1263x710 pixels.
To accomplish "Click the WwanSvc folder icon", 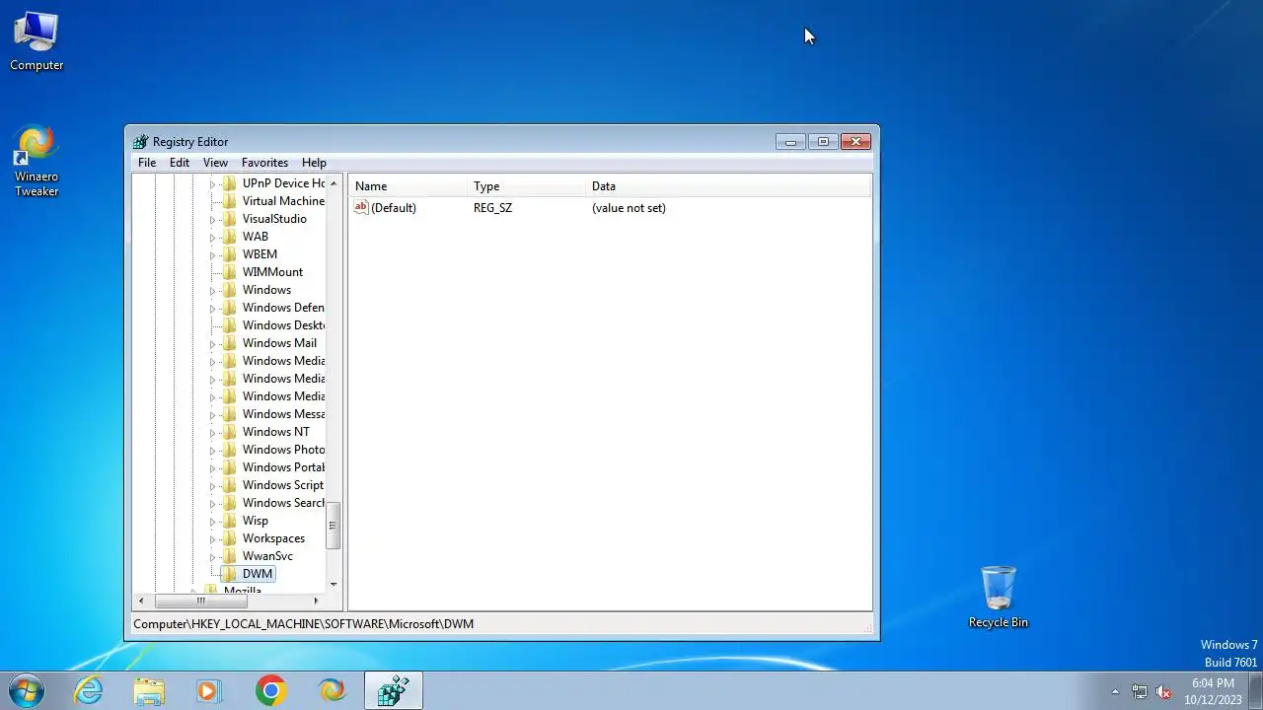I will (x=230, y=556).
